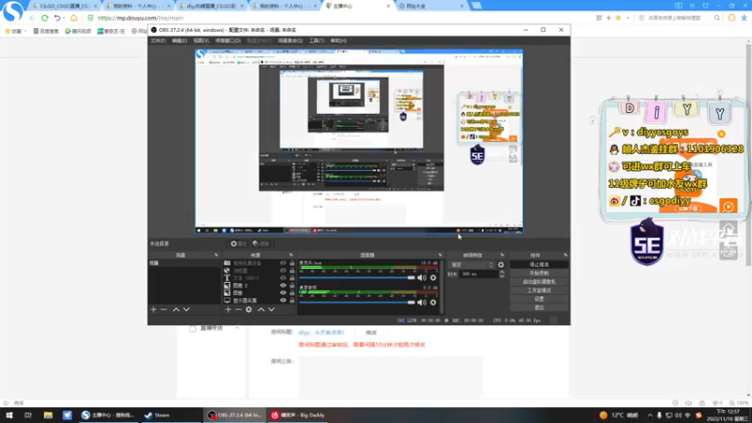Image resolution: width=752 pixels, height=423 pixels.
Task: Click 停止推流 to stop streaming
Action: [x=539, y=265]
